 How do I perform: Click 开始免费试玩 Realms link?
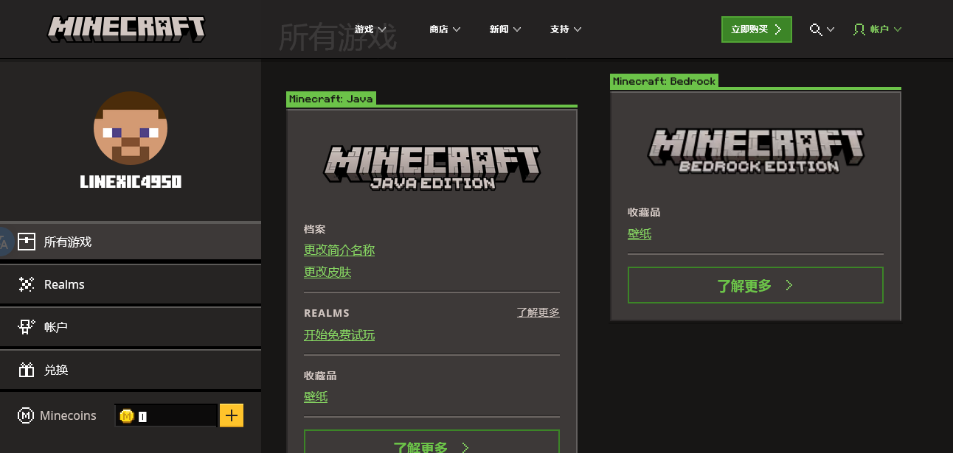click(339, 335)
